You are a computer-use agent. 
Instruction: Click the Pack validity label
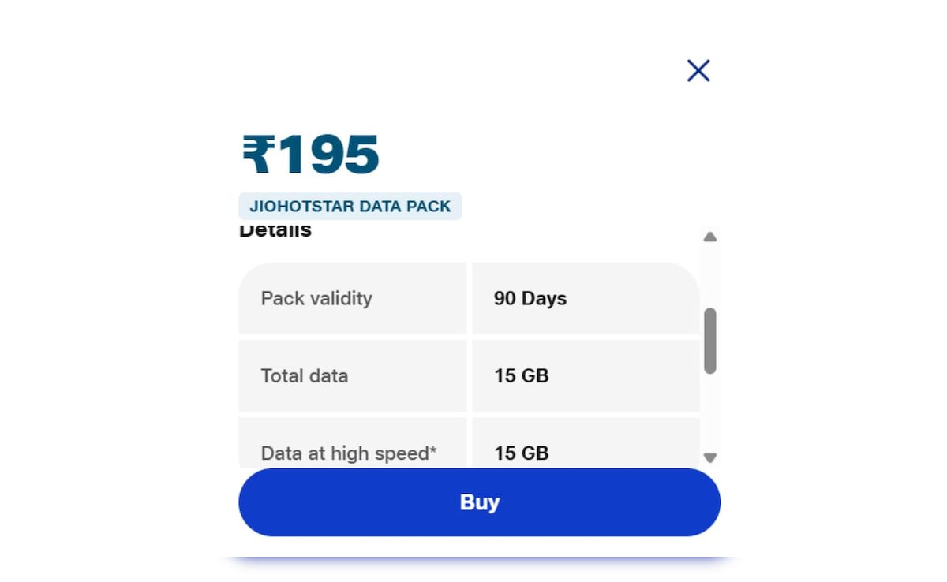coord(316,299)
